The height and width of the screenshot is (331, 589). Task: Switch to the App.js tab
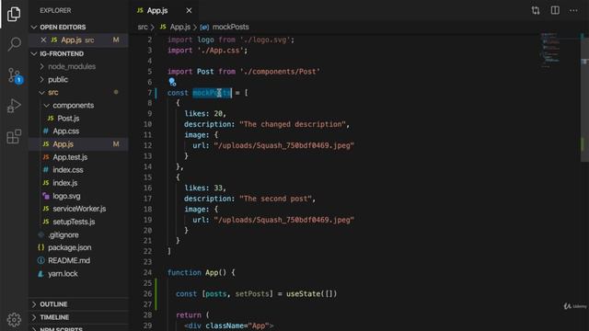pos(157,10)
